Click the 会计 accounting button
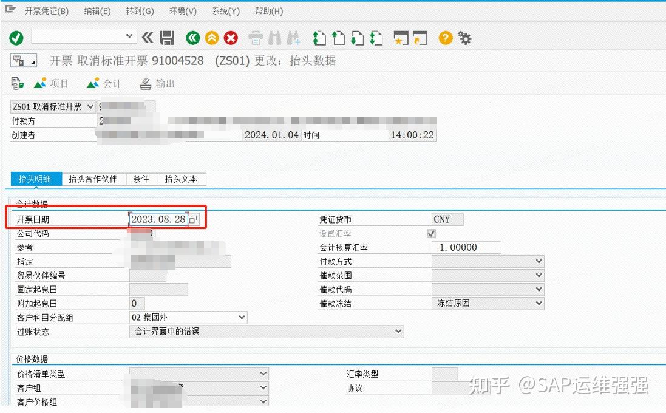The image size is (666, 413). (104, 83)
